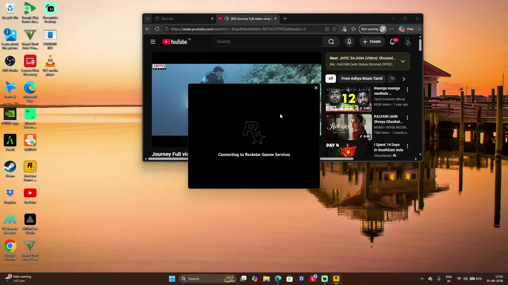Close the Rockstar Games connecting dialog
Screen dimensions: 508x285
316,88
